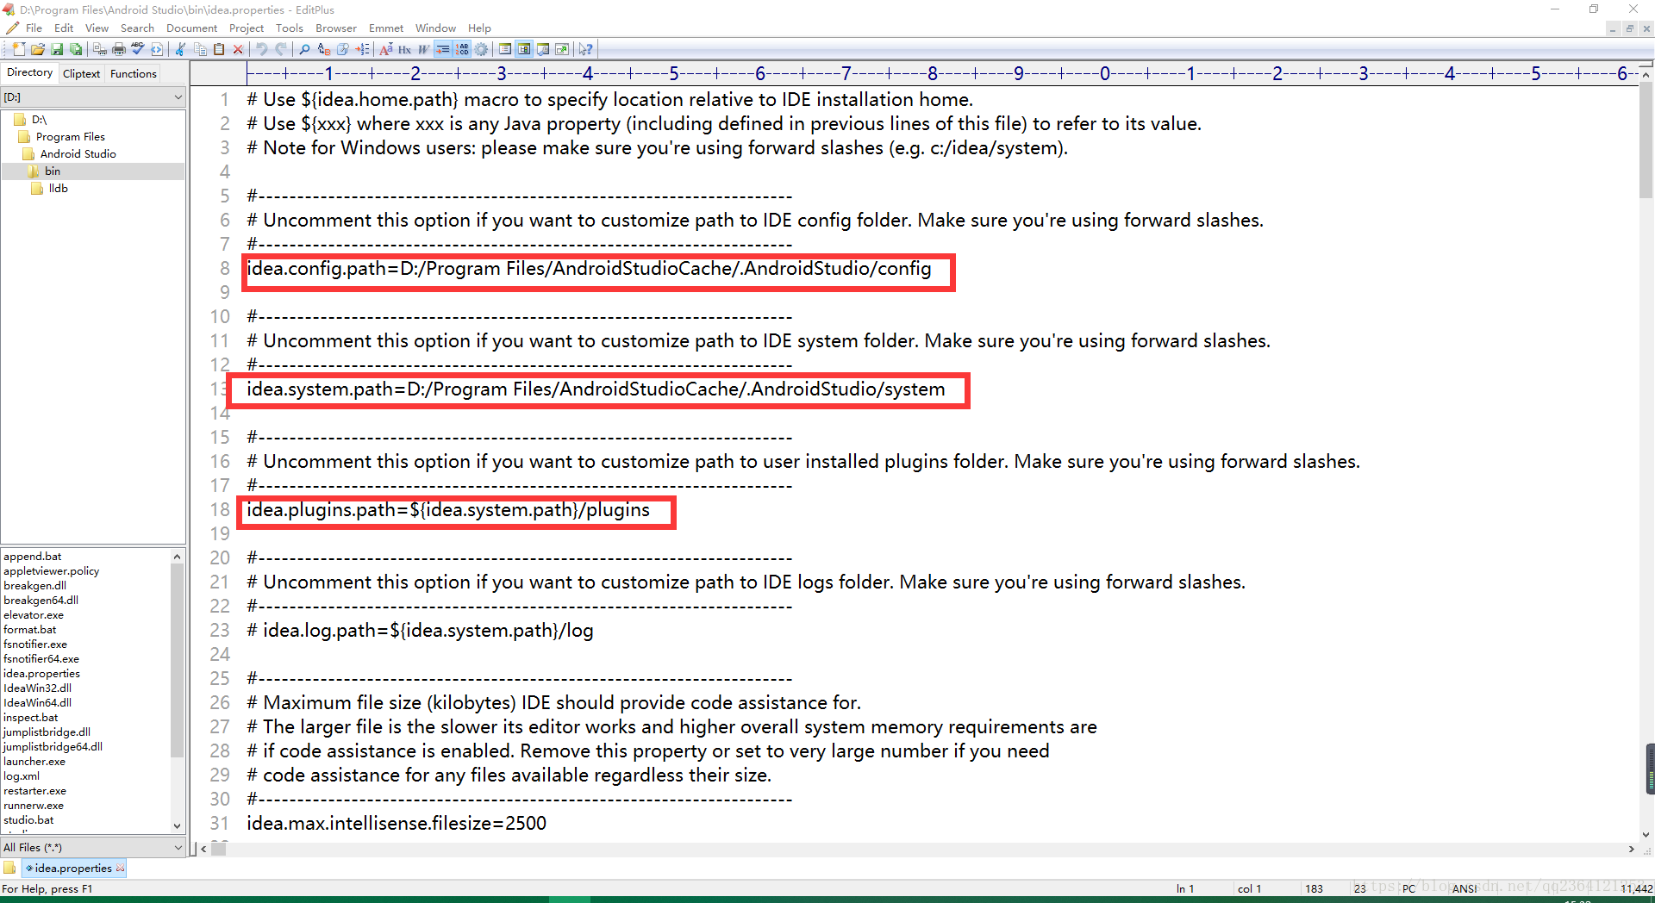The height and width of the screenshot is (903, 1655).
Task: Click format.bat in file list
Action: [30, 630]
